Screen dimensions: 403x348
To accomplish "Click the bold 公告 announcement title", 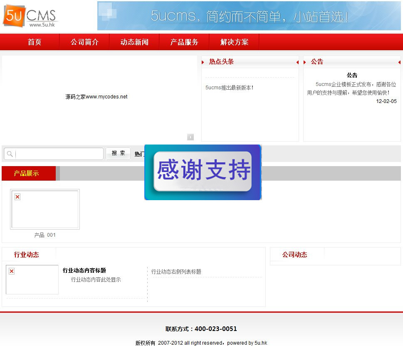I will tap(352, 75).
